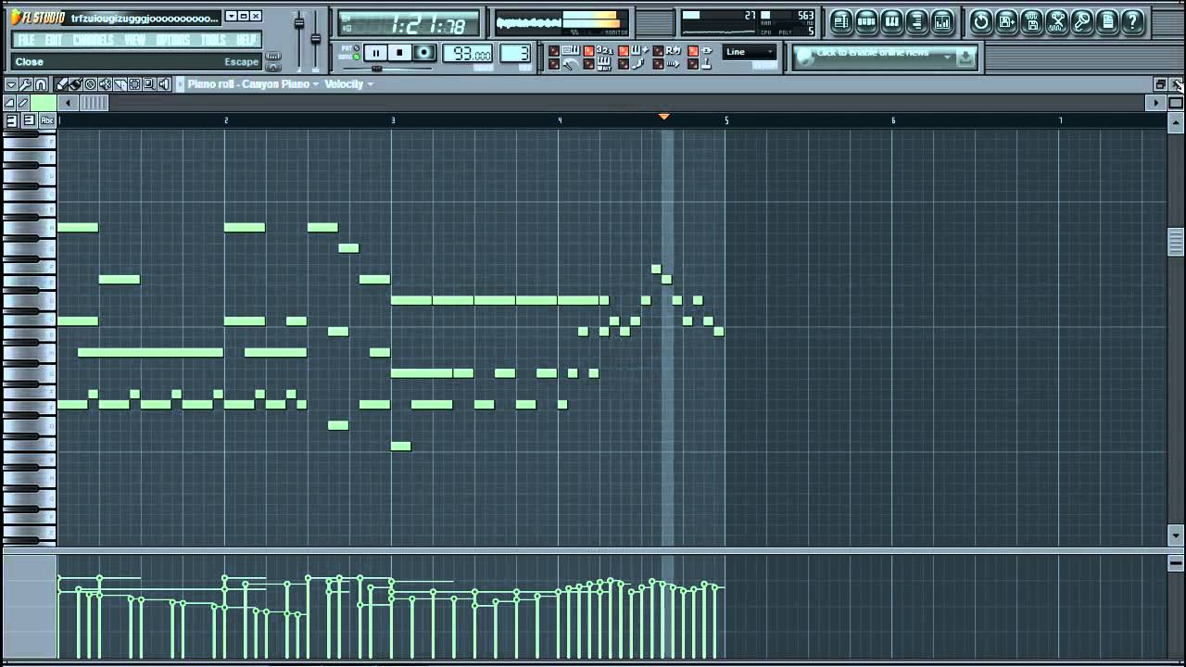
Task: Switch to Song mode indicator
Action: tap(356, 57)
